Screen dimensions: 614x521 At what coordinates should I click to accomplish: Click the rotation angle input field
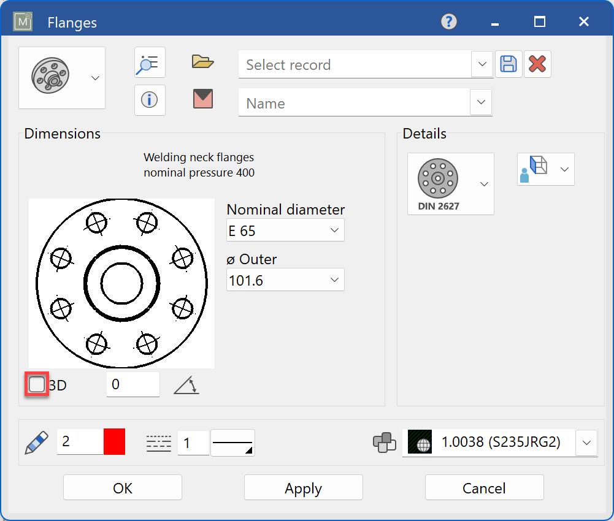point(132,384)
